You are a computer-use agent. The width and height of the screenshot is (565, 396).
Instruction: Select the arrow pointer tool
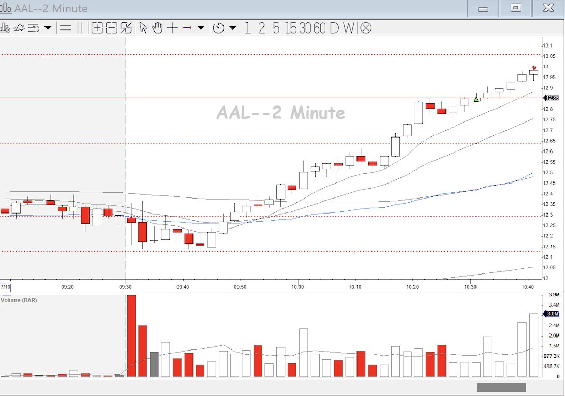tap(143, 28)
